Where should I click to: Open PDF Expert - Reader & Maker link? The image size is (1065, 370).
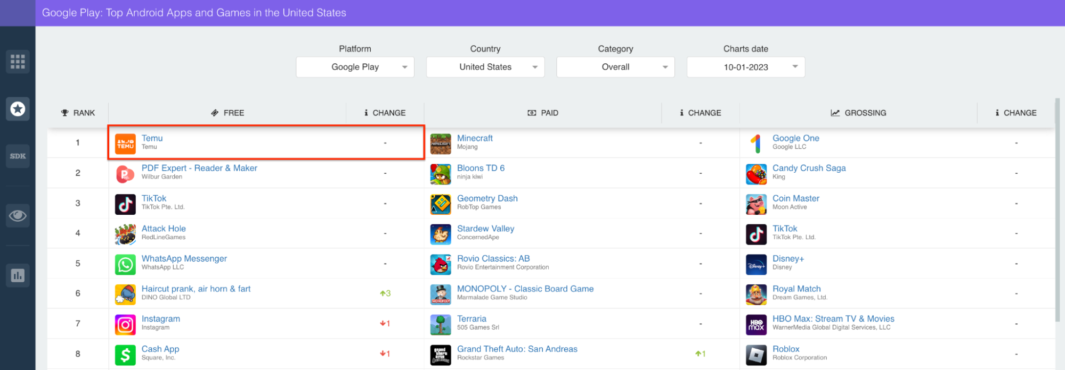(x=199, y=168)
